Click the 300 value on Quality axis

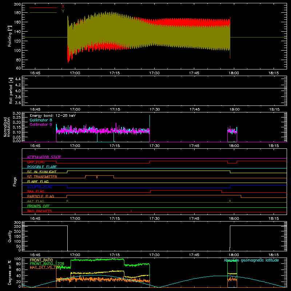pos(17,223)
